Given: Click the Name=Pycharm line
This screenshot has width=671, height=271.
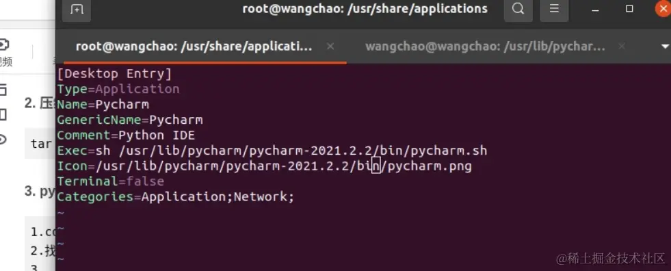Looking at the screenshot, I should point(103,105).
